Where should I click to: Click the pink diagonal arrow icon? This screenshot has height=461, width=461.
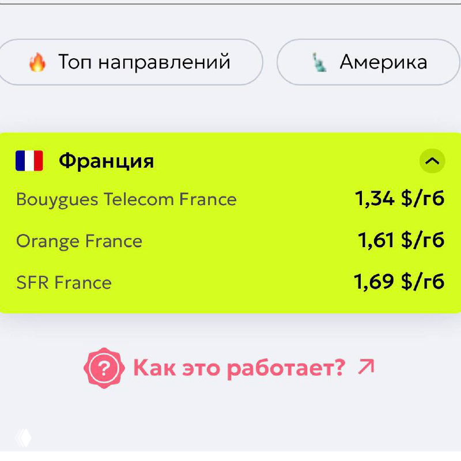366,367
